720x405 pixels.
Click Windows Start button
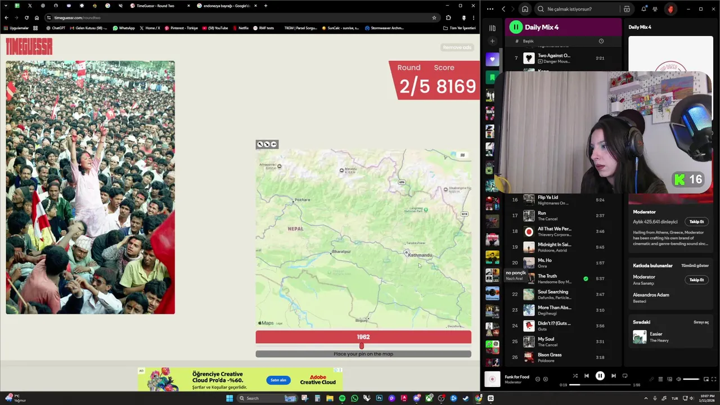(229, 398)
